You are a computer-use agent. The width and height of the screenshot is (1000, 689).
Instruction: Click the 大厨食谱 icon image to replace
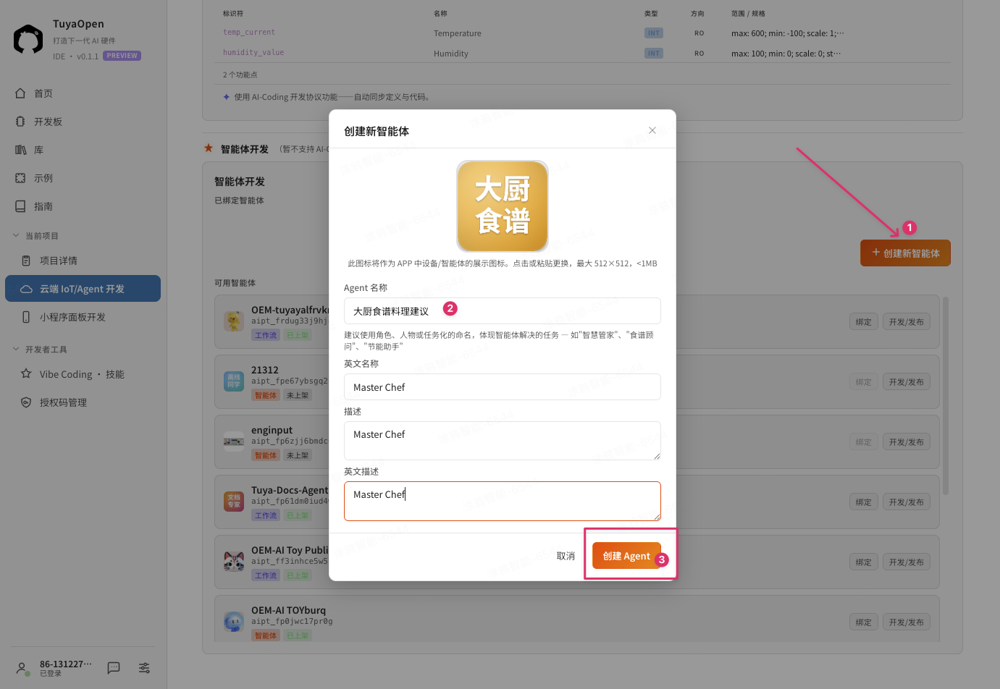tap(503, 206)
